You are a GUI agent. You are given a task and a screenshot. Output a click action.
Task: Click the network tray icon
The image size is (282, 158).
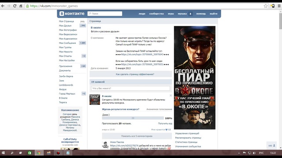point(249,153)
